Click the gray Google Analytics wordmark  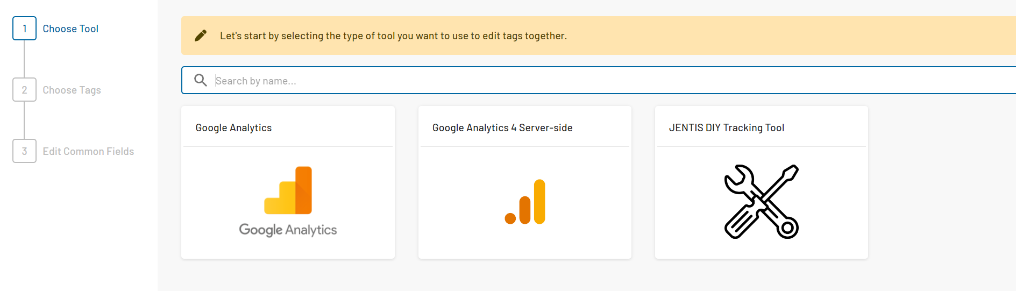(x=288, y=230)
